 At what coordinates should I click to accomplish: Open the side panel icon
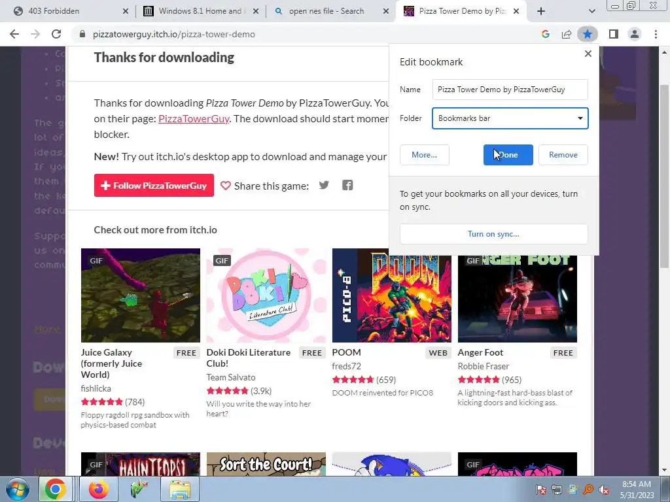coord(614,34)
